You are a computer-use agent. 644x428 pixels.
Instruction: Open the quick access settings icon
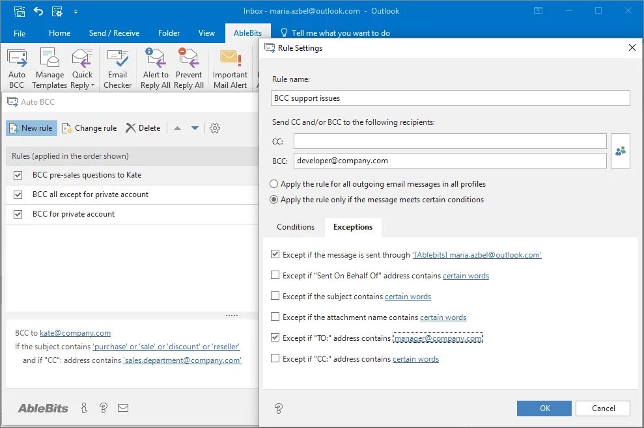[x=57, y=11]
